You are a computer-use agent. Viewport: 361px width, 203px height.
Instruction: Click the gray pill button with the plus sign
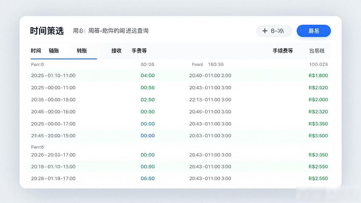(x=274, y=31)
